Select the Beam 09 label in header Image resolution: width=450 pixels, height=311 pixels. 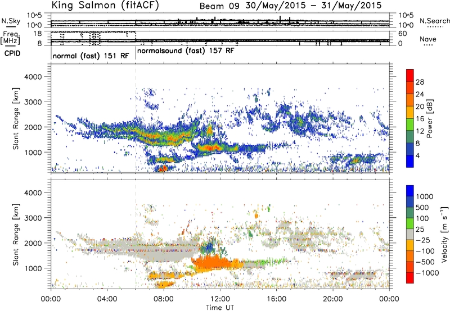pos(219,6)
